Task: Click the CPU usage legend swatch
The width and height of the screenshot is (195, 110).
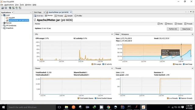Action: [x=92, y=64]
